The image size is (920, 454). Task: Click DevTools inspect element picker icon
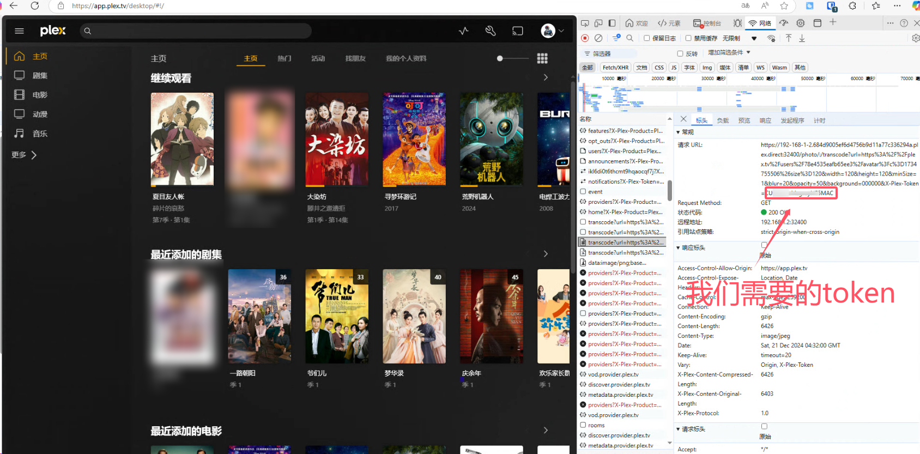[585, 23]
